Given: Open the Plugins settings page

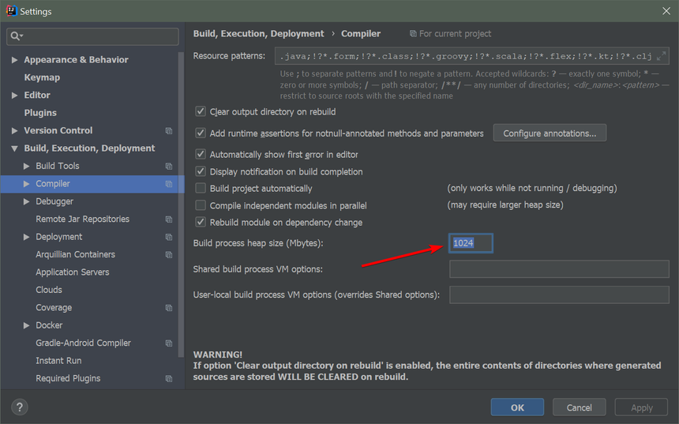Looking at the screenshot, I should [x=40, y=113].
